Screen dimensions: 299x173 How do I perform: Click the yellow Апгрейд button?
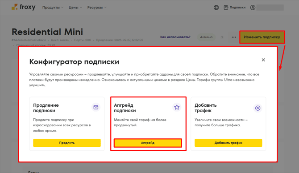(148, 143)
